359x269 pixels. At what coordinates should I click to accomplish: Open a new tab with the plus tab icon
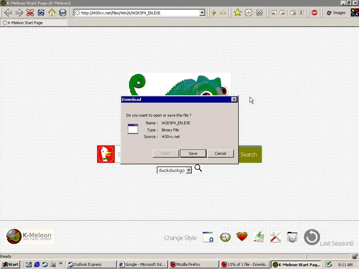pyautogui.click(x=293, y=13)
